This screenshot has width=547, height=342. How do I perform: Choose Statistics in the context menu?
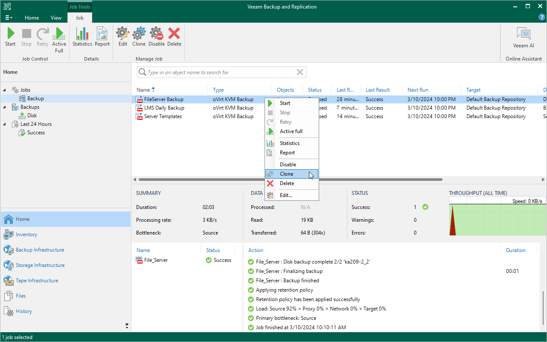(292, 143)
